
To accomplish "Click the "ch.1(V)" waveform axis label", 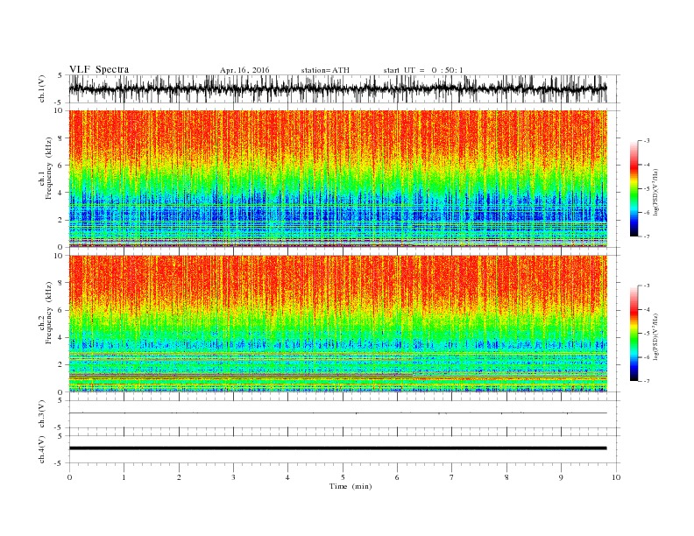I will (42, 88).
